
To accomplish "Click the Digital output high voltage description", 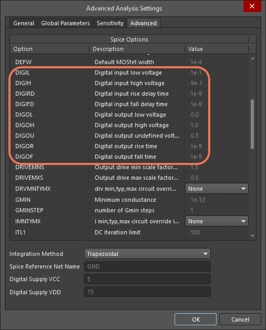I will 131,126.
